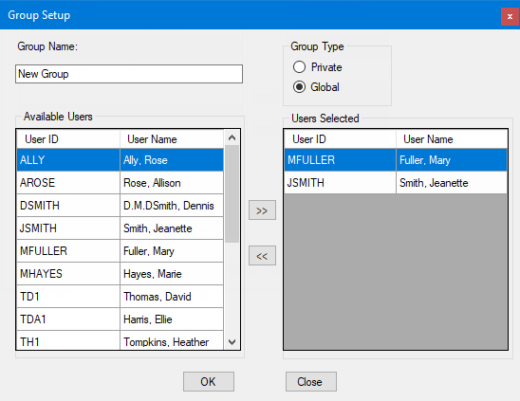The image size is (520, 401).
Task: Click the scroll down arrow in Available Users
Action: 232,341
